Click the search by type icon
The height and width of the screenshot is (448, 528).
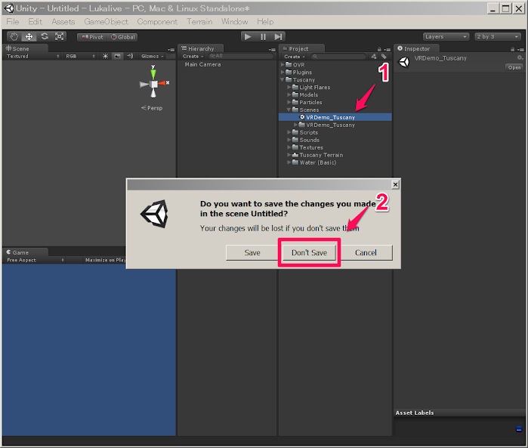pyautogui.click(x=374, y=56)
